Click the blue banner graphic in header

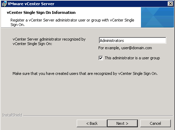[157, 17]
